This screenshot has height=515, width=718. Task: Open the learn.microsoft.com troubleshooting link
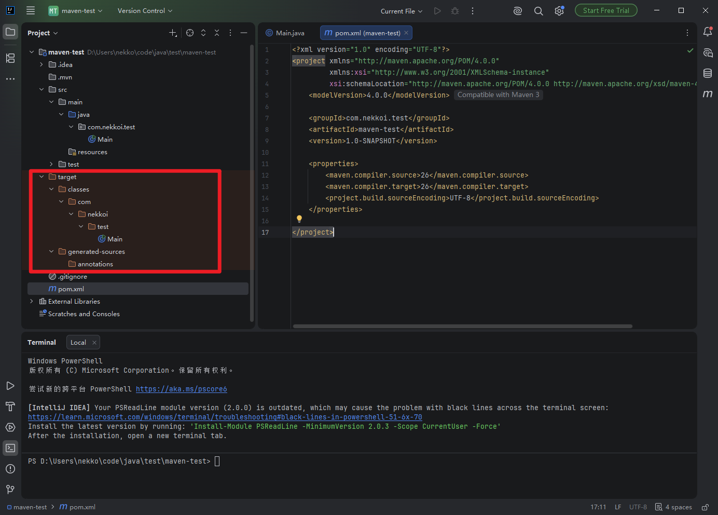[225, 417]
